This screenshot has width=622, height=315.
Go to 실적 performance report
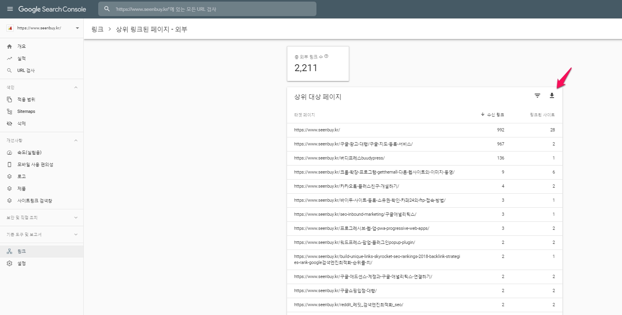click(21, 59)
